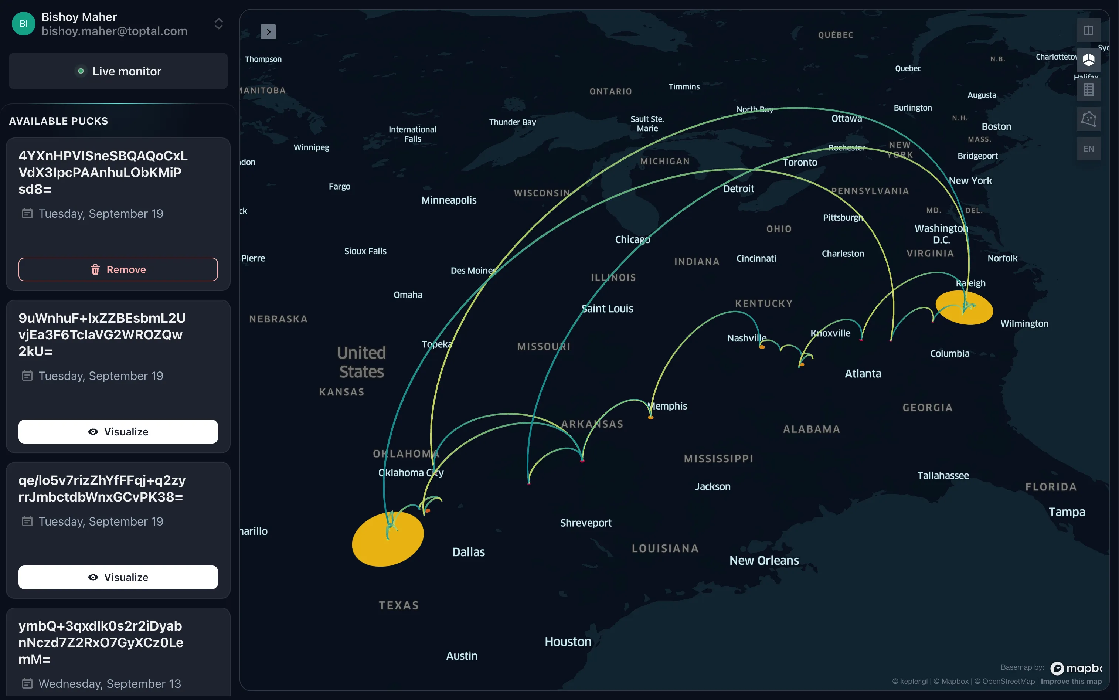Toggle visualization for puck qe/lo5v7 card
The image size is (1119, 700).
[x=118, y=577]
